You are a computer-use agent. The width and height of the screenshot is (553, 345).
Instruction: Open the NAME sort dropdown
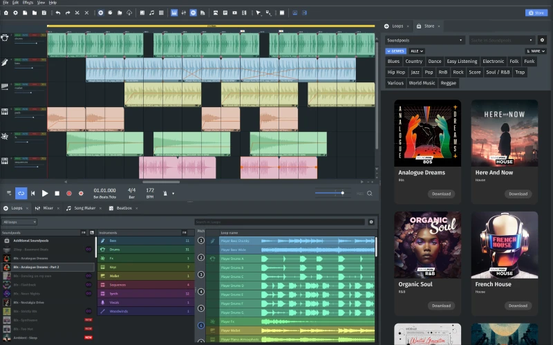tap(536, 51)
